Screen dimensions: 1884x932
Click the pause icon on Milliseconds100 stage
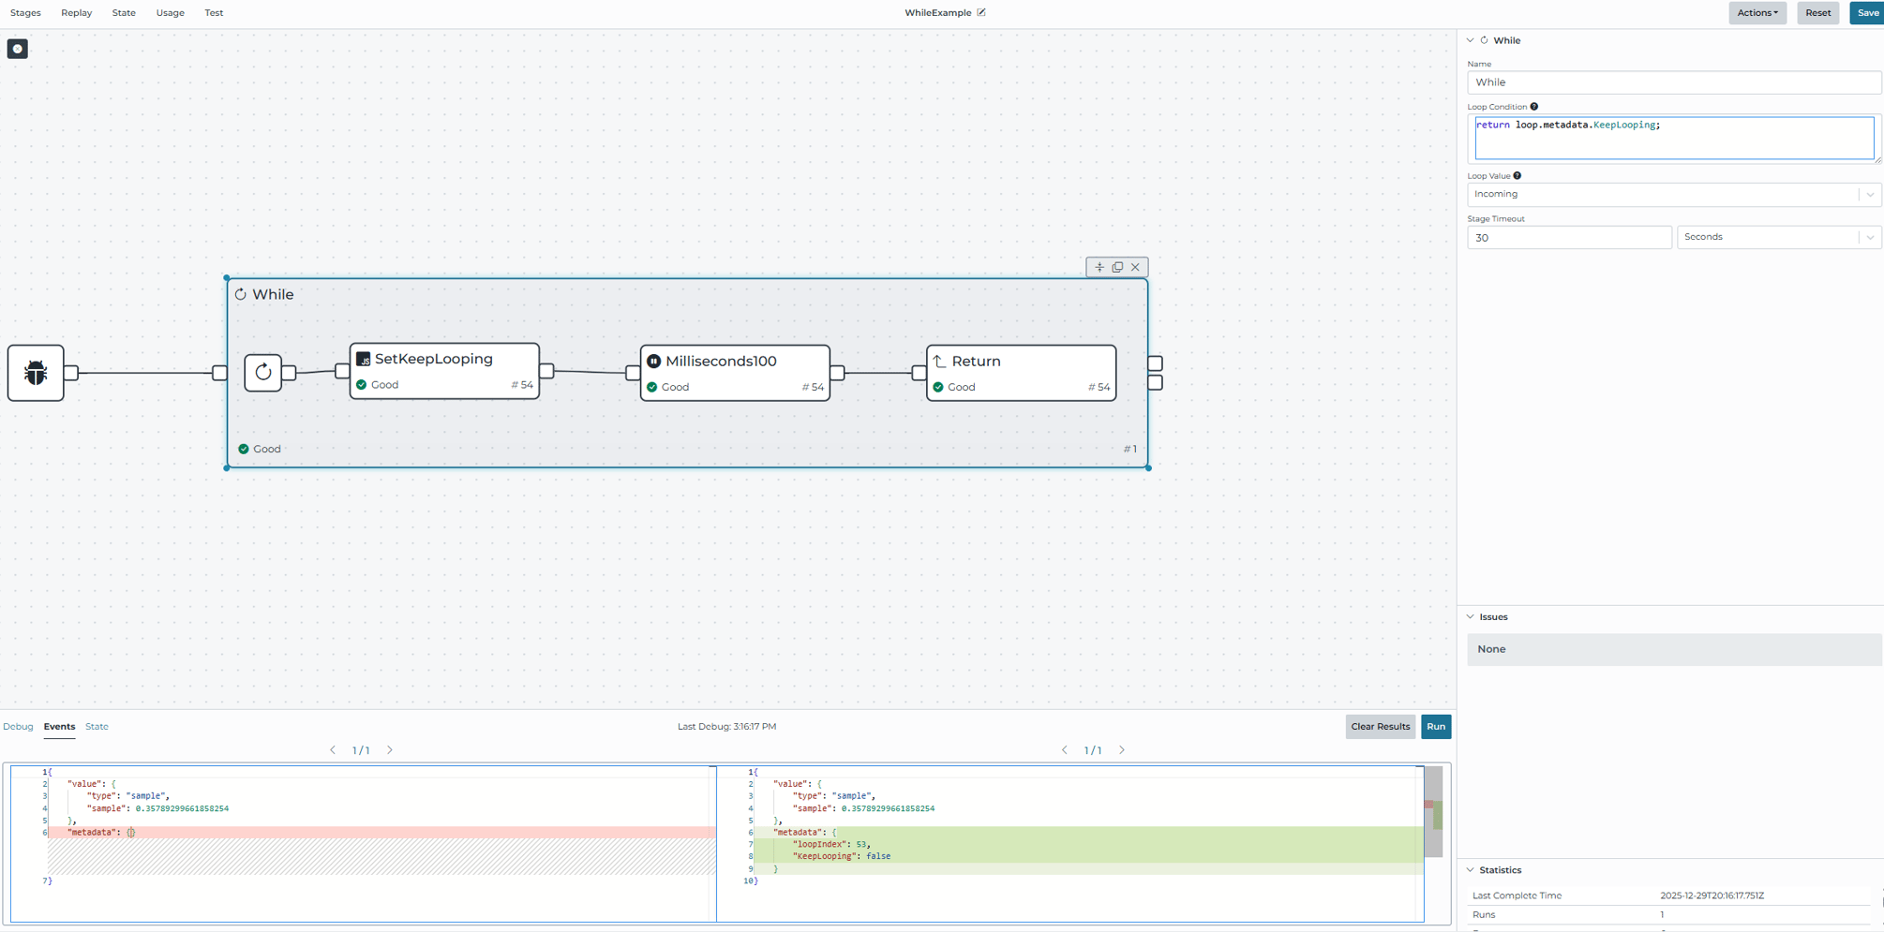(653, 360)
